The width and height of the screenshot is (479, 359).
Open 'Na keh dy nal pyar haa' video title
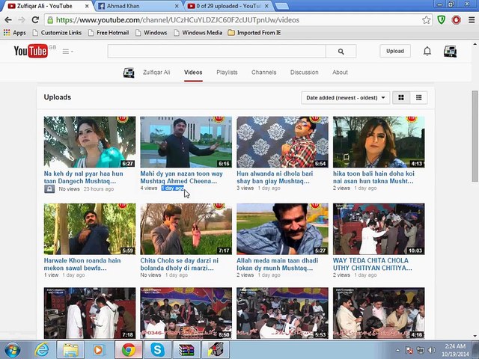click(x=83, y=177)
